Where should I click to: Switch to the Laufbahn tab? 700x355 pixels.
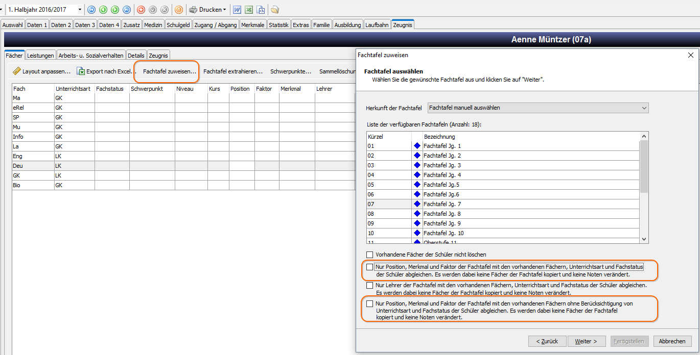pos(377,24)
